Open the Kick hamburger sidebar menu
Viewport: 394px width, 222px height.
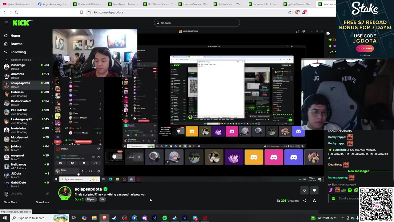coord(6,23)
